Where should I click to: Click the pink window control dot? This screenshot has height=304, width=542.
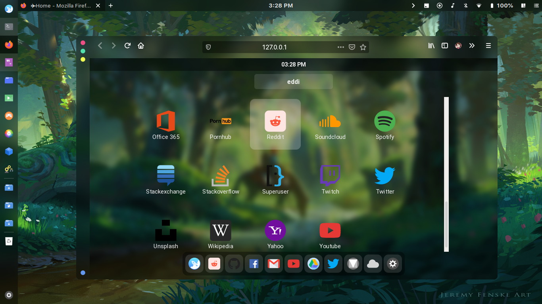tap(83, 43)
